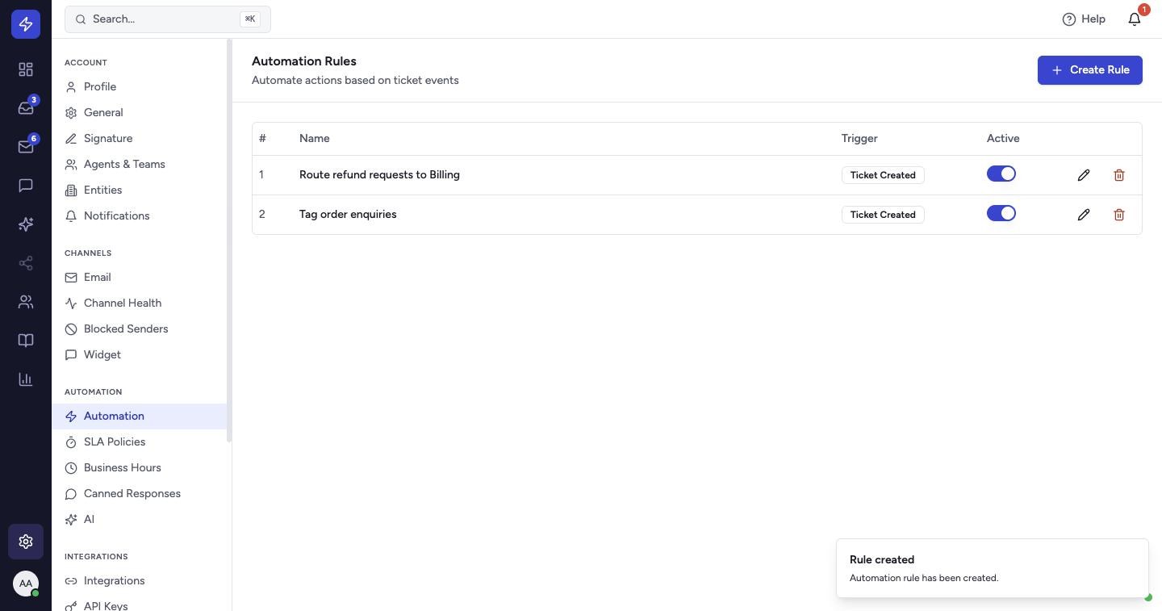The height and width of the screenshot is (611, 1162).
Task: Click the Rule created toast notification
Action: pyautogui.click(x=993, y=568)
